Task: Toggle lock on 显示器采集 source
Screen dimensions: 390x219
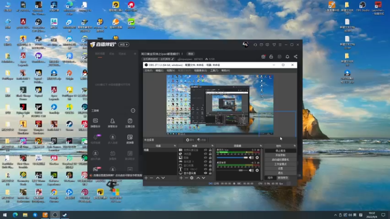Action: pyautogui.click(x=210, y=173)
